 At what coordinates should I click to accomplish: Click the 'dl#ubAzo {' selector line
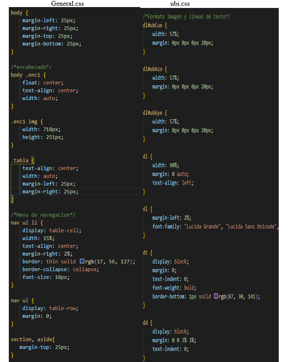[155, 69]
